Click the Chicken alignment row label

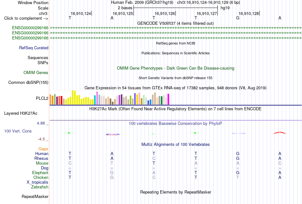point(41,177)
